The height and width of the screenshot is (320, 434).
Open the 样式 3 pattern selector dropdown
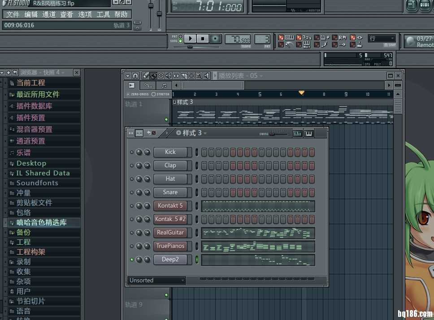tap(191, 133)
